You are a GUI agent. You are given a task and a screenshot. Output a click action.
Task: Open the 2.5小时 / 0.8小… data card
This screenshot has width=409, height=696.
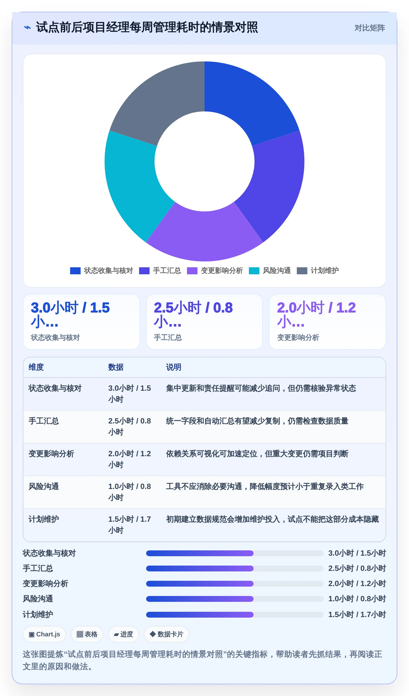(x=204, y=322)
